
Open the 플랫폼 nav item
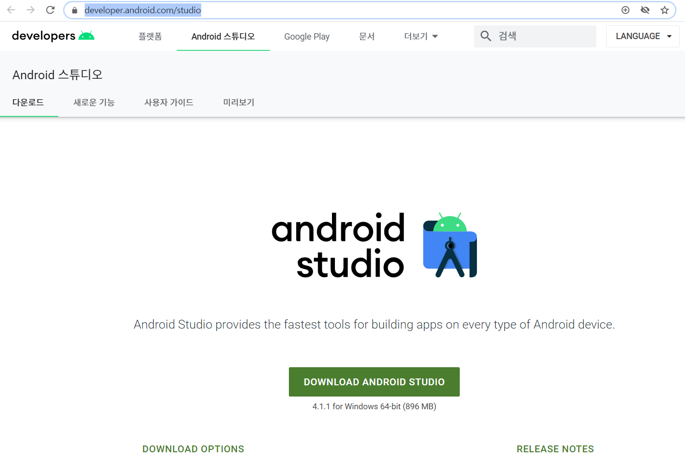point(150,36)
